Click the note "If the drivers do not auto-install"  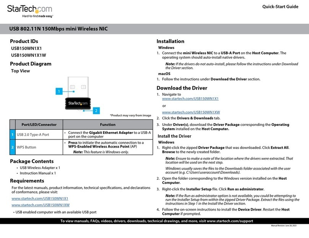232,66
